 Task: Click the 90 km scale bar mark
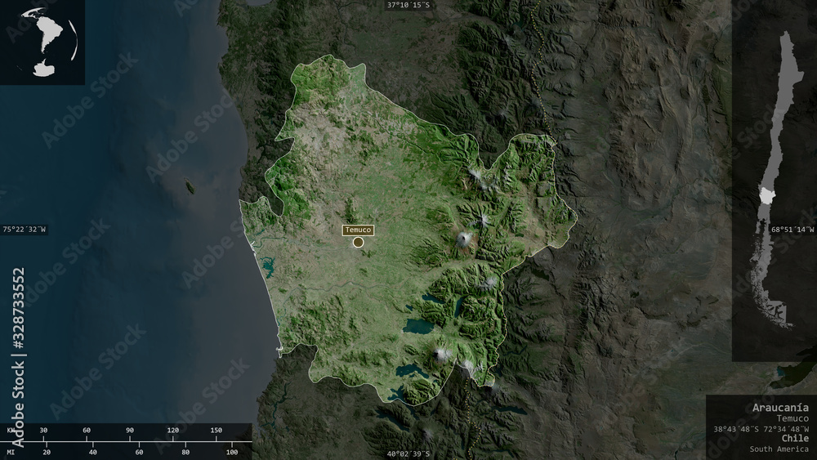pyautogui.click(x=130, y=431)
